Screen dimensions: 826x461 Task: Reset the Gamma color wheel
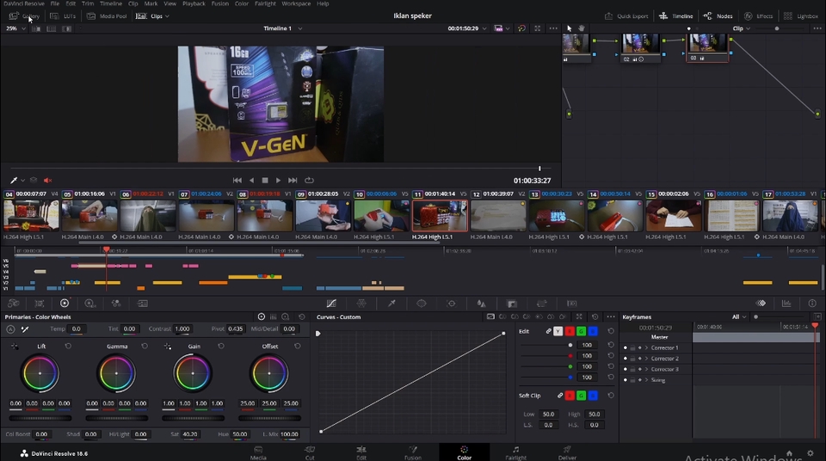point(145,346)
